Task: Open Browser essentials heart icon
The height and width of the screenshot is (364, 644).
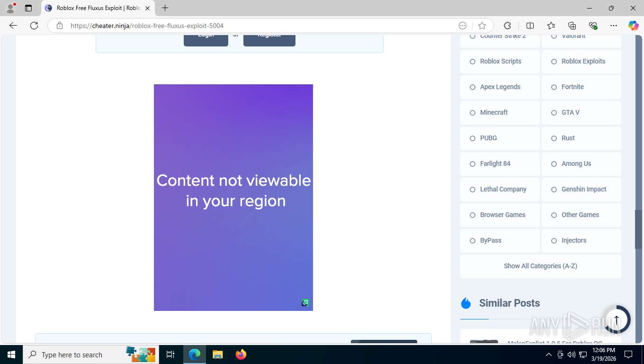Action: 593,26
